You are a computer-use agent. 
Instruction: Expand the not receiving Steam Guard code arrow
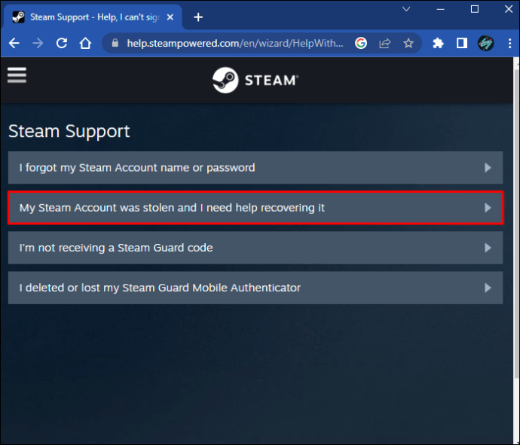(488, 248)
